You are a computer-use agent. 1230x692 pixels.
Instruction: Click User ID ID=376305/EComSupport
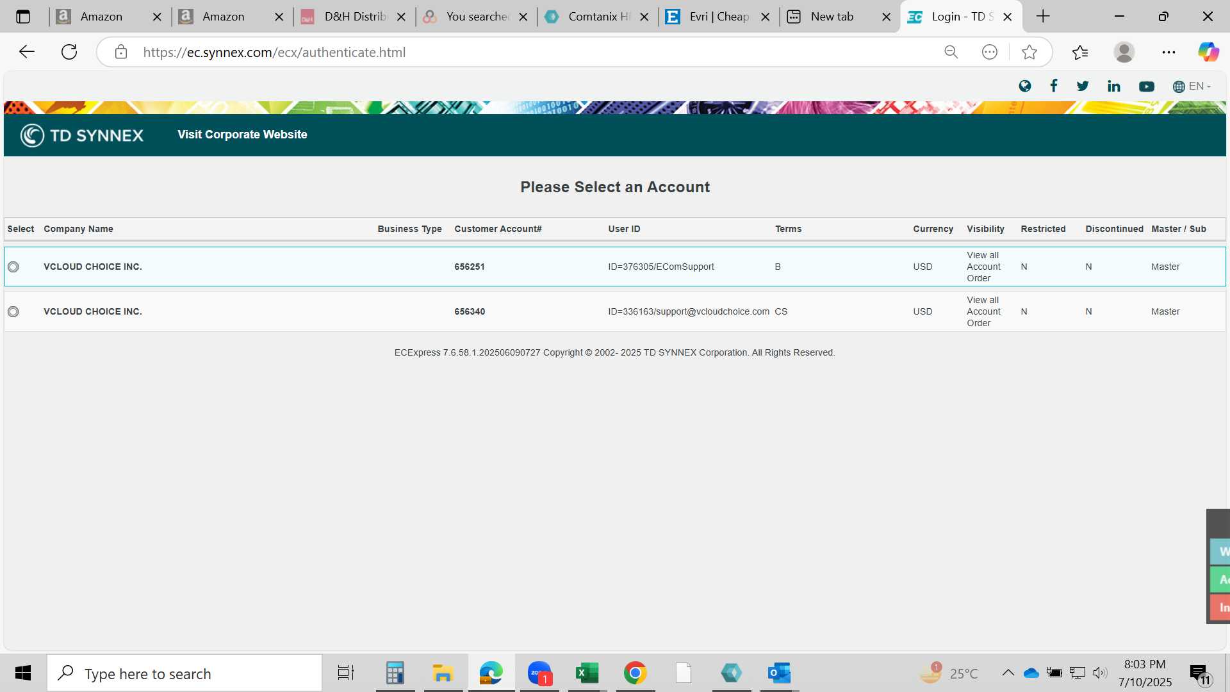[x=661, y=267]
